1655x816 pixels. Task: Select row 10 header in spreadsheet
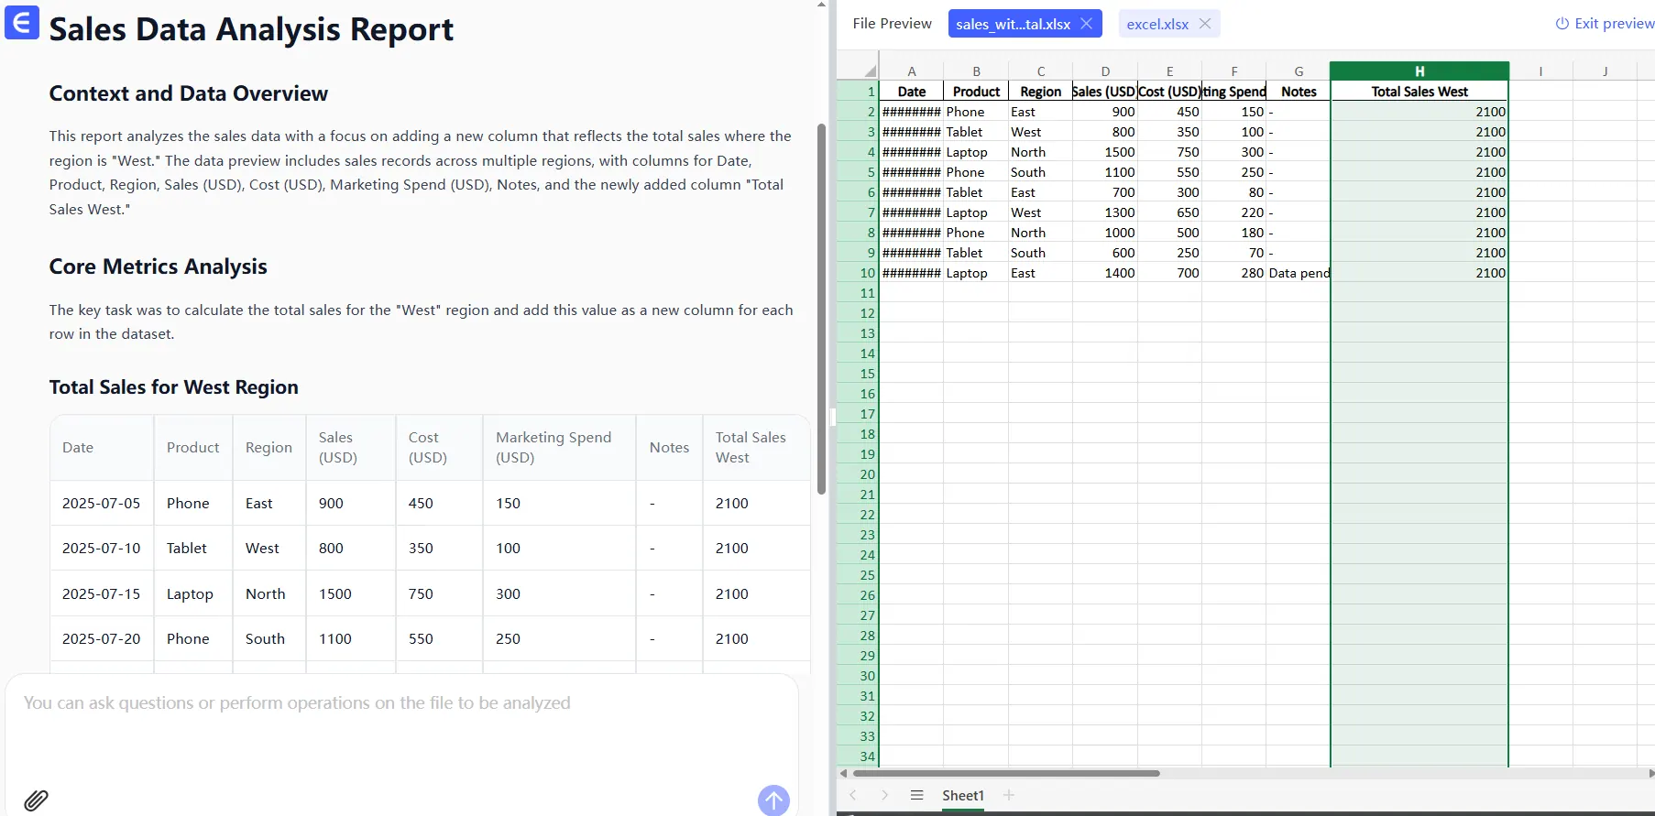[860, 273]
